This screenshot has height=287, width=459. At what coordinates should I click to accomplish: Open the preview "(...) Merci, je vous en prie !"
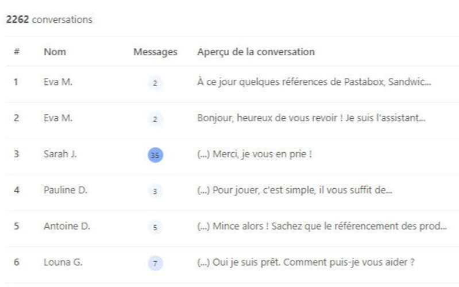point(254,154)
